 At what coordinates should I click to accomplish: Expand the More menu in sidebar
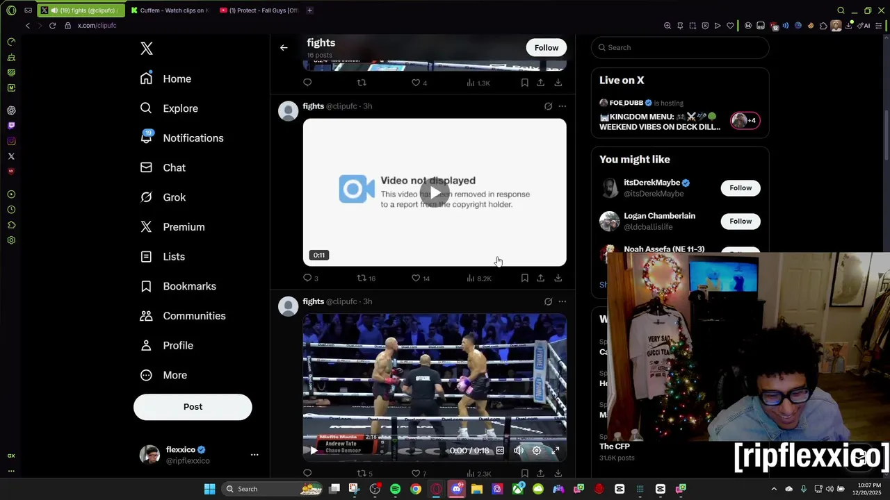point(163,375)
